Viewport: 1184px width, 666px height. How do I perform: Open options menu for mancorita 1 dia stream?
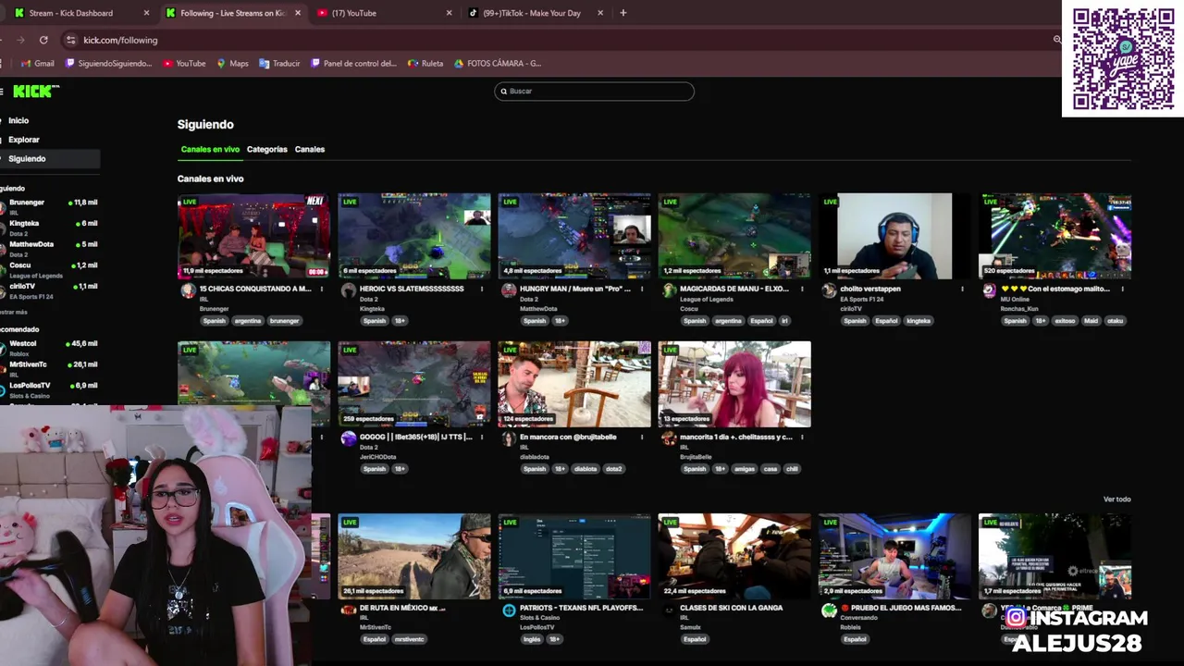802,437
